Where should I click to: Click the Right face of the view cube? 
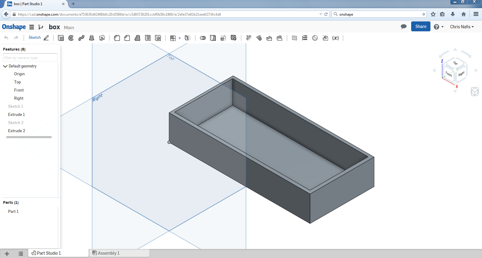462,74
